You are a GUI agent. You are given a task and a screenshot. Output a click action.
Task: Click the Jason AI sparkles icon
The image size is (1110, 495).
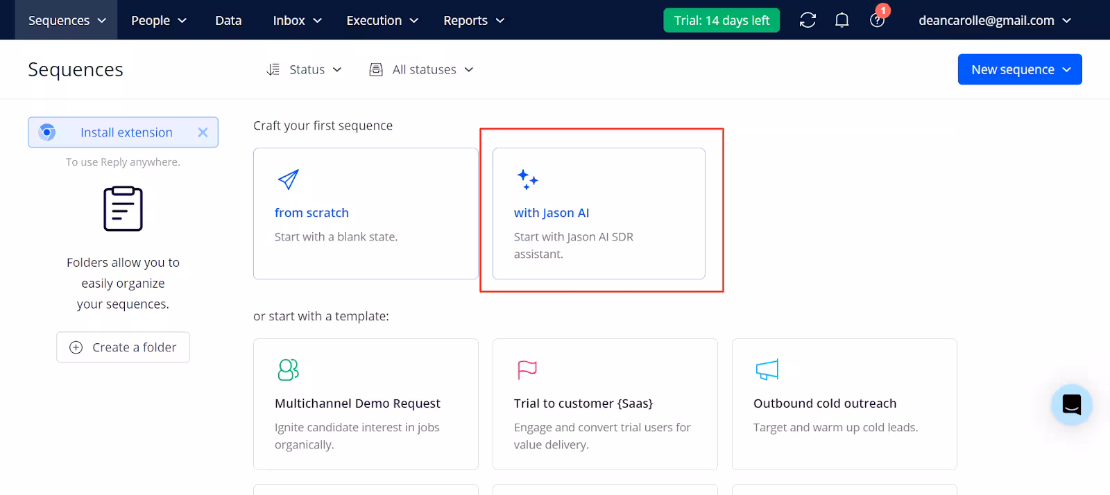tap(527, 180)
